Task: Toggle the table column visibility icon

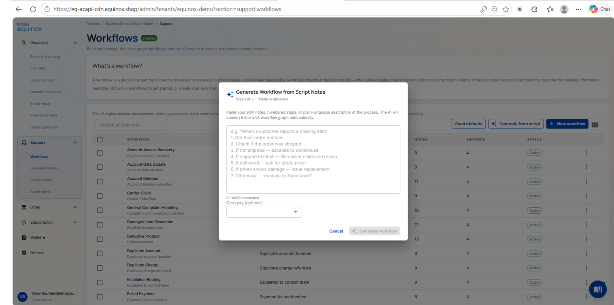Action: (x=595, y=125)
